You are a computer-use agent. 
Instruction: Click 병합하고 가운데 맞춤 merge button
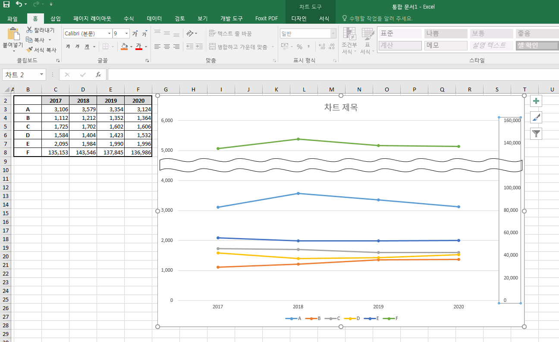point(238,47)
